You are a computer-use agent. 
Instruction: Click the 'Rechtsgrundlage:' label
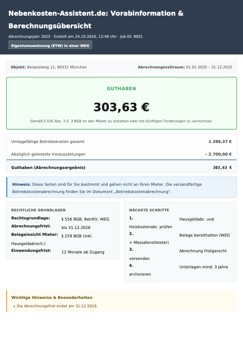tap(31, 218)
